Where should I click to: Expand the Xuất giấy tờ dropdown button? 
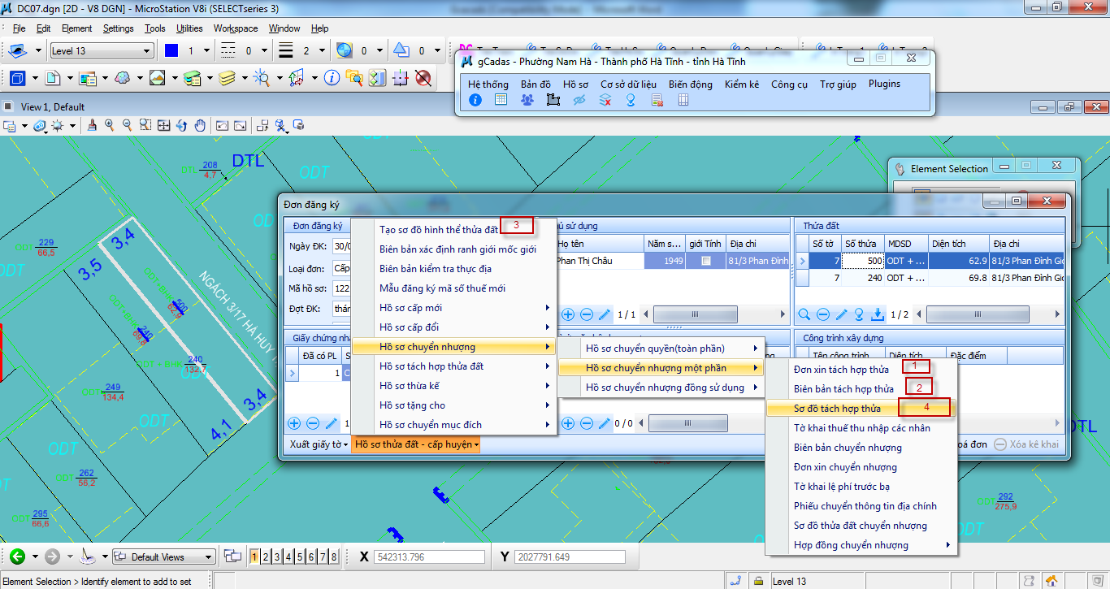pyautogui.click(x=319, y=444)
